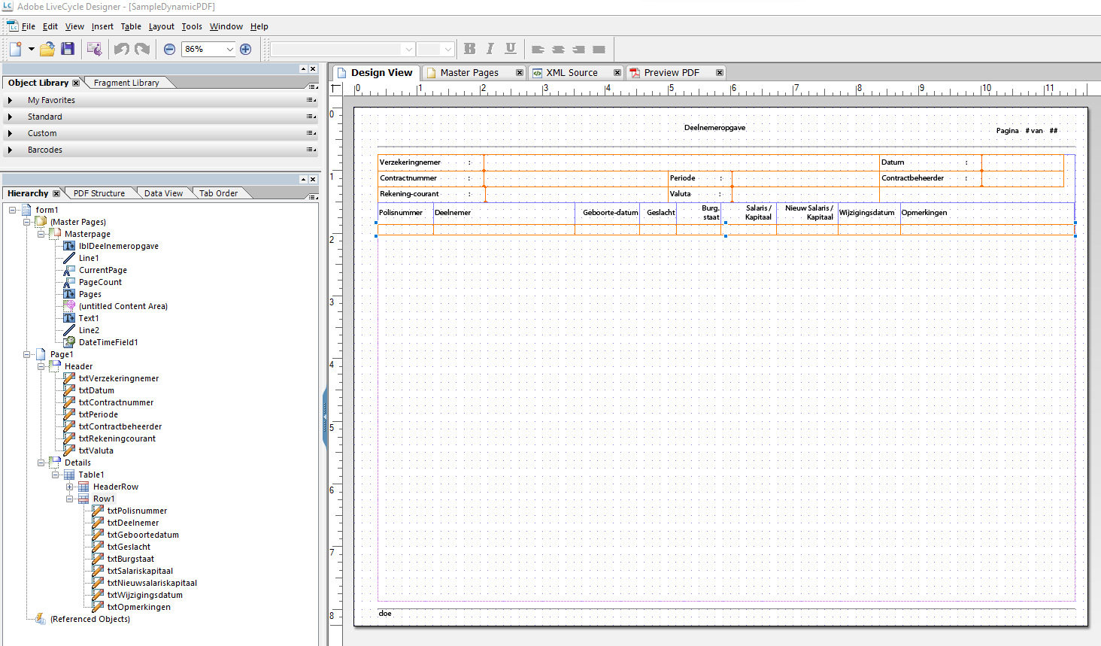
Task: Toggle Underline formatting
Action: tap(511, 49)
